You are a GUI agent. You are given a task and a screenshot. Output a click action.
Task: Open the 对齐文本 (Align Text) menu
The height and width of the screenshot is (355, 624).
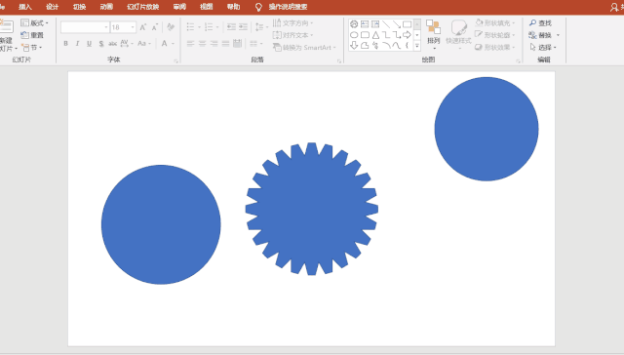pyautogui.click(x=292, y=35)
